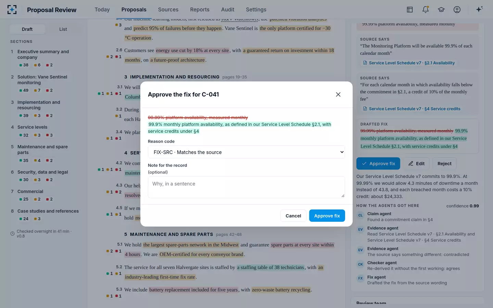Select the Proposals tab
Viewport: 493px width, 308px height.
pos(134,10)
